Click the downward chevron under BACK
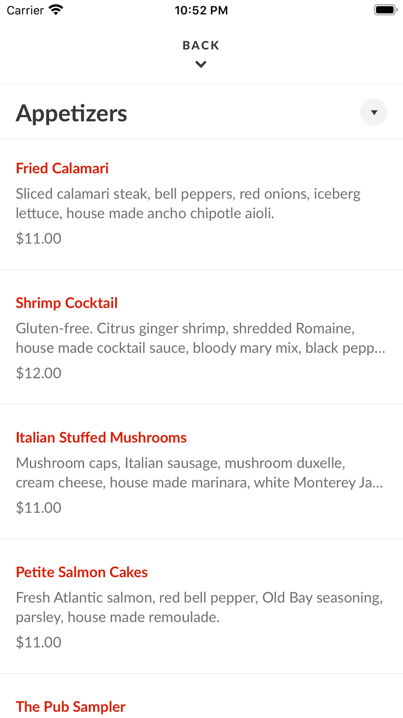Screen dimensions: 403x718 coord(201,64)
